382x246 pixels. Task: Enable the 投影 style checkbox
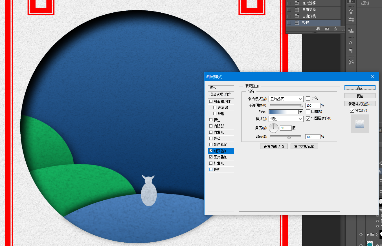[x=211, y=169]
